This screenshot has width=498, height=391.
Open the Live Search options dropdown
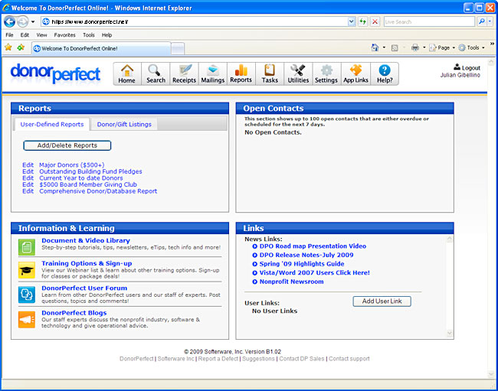(490, 21)
